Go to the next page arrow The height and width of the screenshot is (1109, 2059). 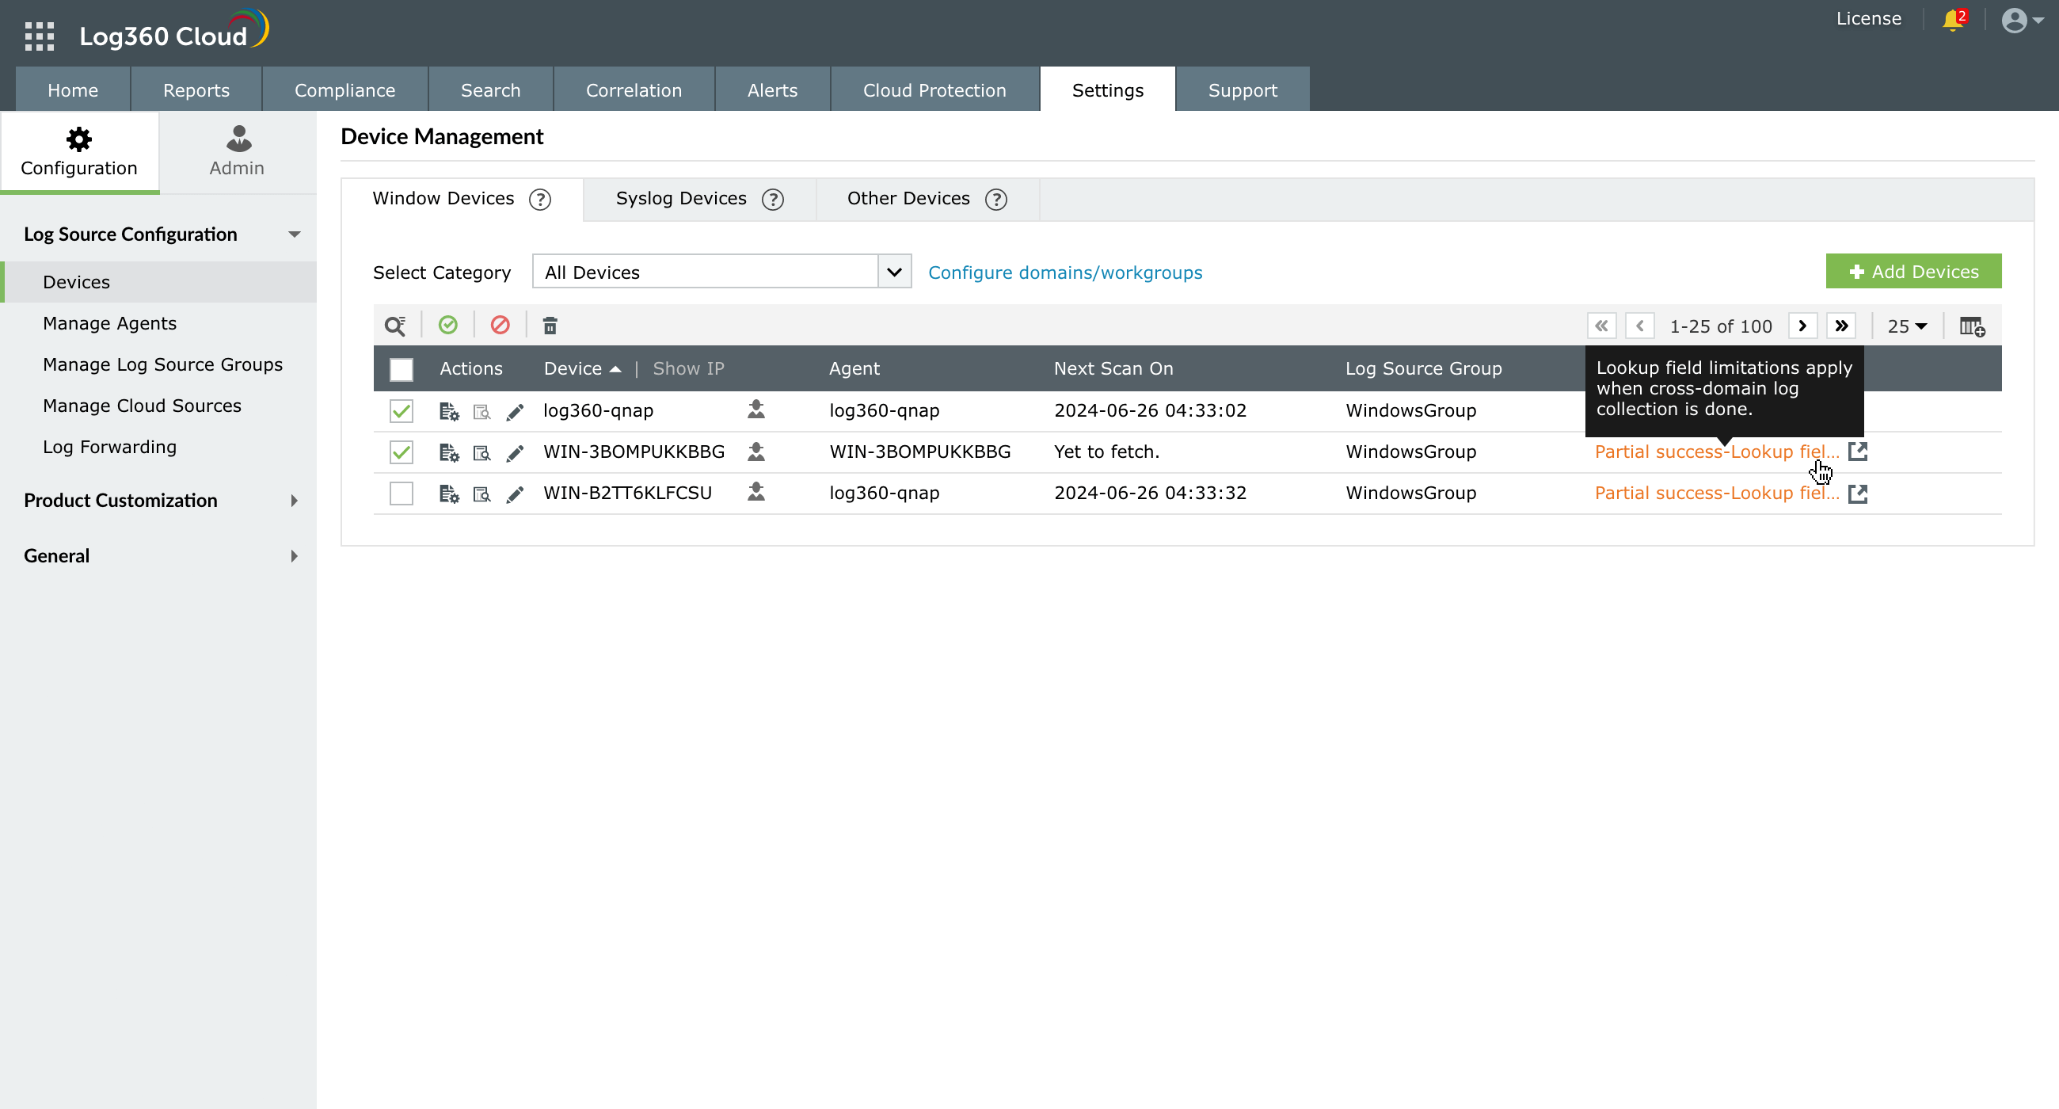[x=1802, y=326]
